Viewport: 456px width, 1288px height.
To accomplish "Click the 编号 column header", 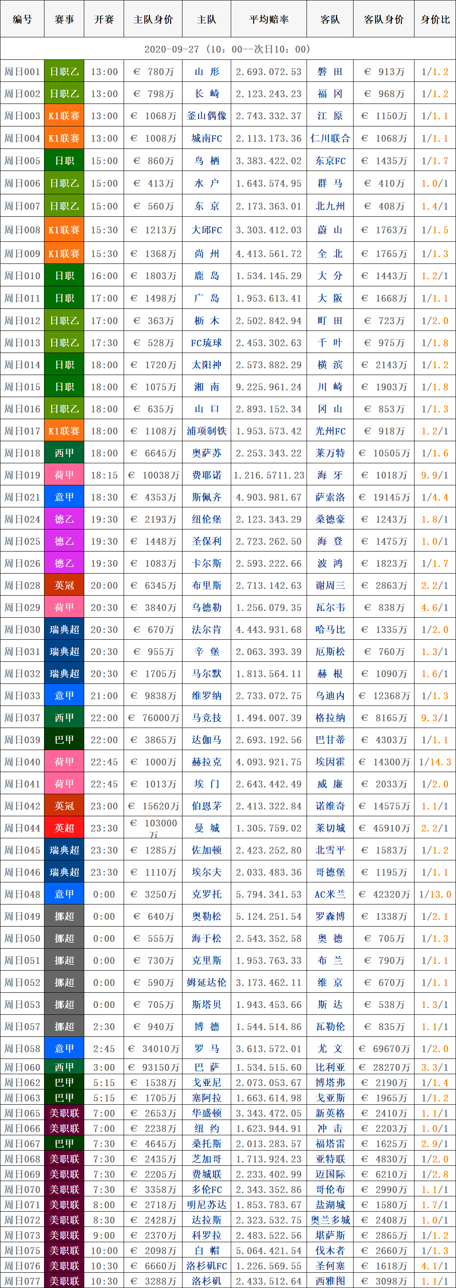I will (x=22, y=19).
